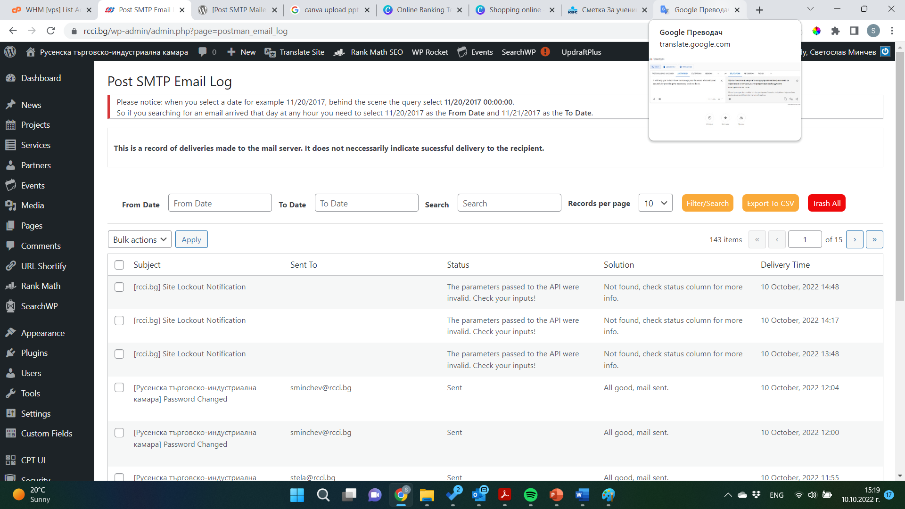
Task: Click into the From Date field
Action: click(220, 203)
